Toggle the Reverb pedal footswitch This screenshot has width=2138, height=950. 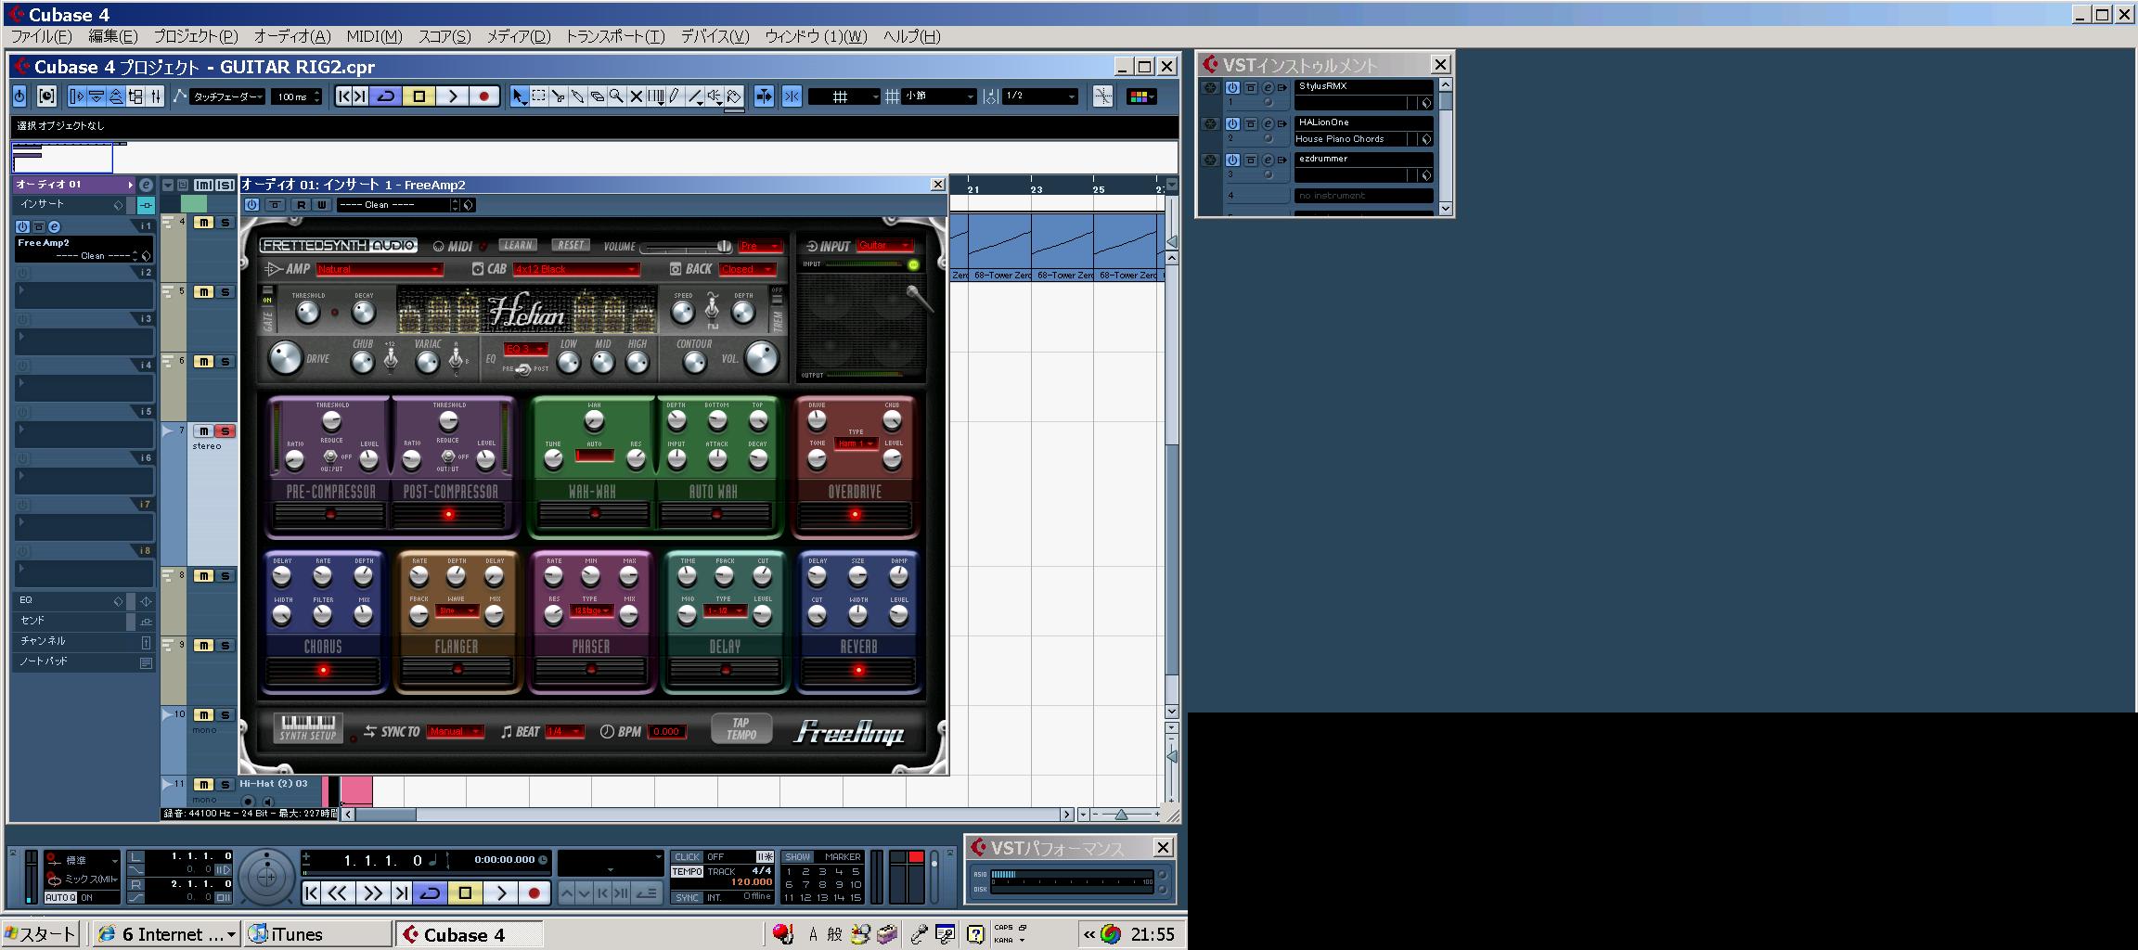click(858, 670)
